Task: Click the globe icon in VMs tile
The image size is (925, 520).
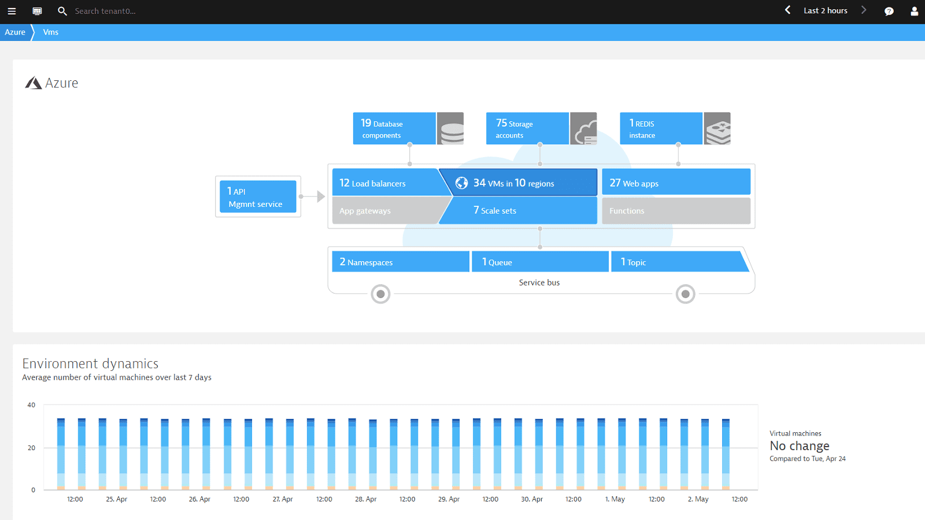Action: tap(461, 183)
